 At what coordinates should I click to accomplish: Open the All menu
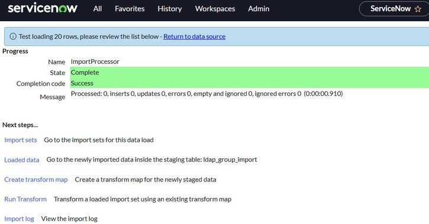pos(98,9)
